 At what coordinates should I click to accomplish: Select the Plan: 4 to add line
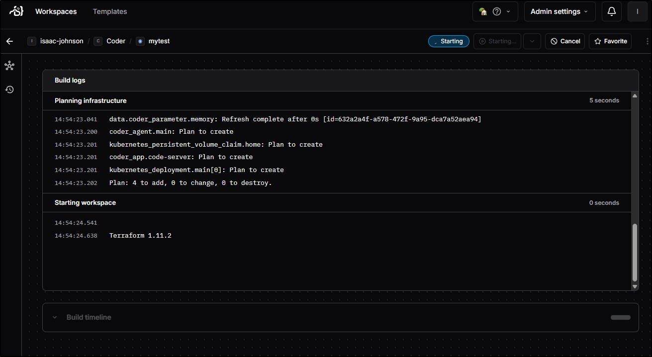[x=190, y=183]
